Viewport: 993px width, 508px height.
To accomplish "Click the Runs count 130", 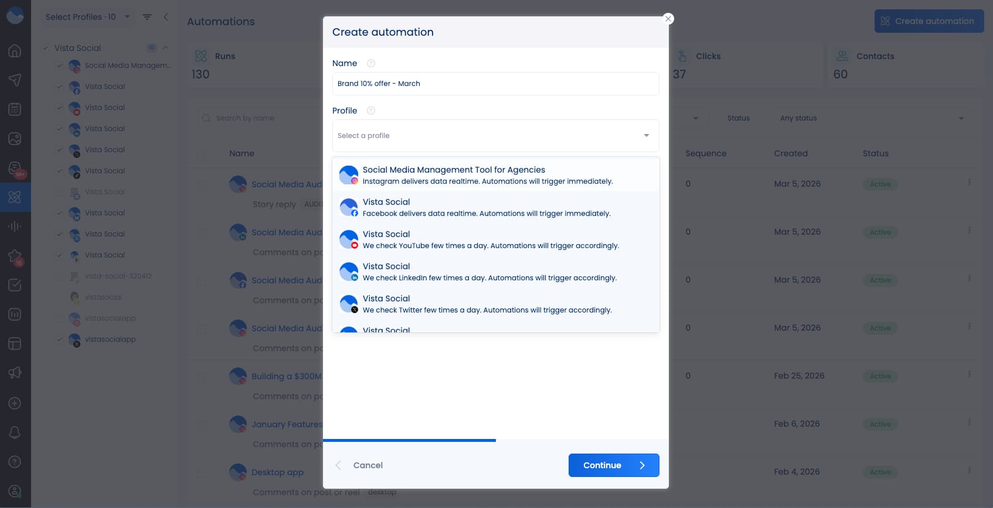I will [x=200, y=74].
